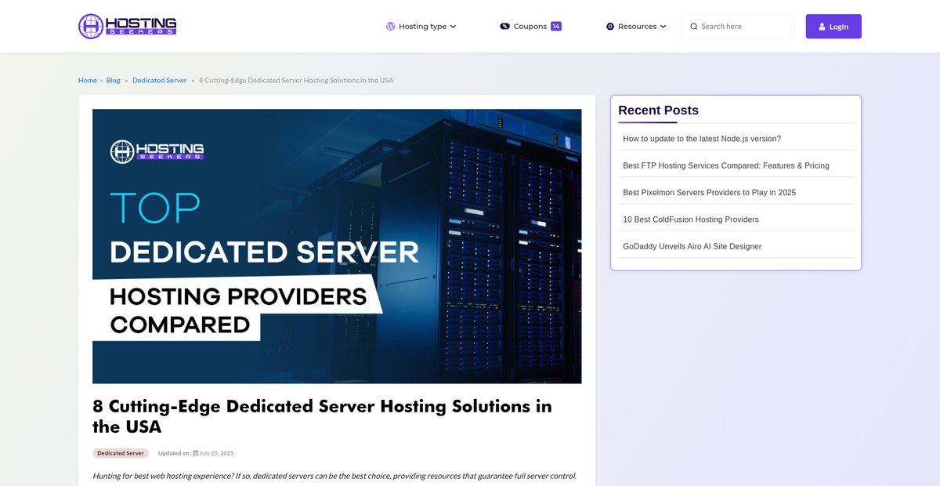Click the Updated on label
The height and width of the screenshot is (486, 940).
175,453
